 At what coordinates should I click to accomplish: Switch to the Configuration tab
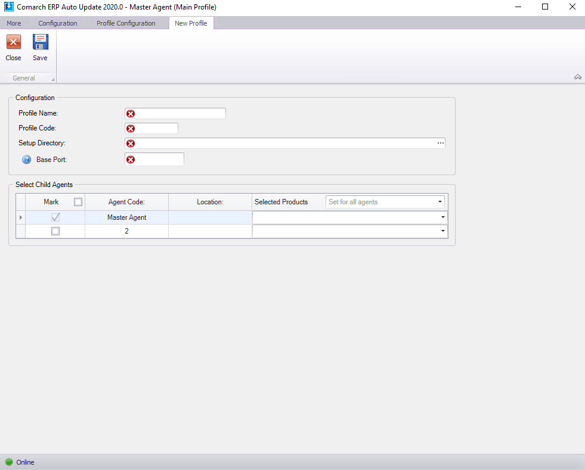(58, 23)
